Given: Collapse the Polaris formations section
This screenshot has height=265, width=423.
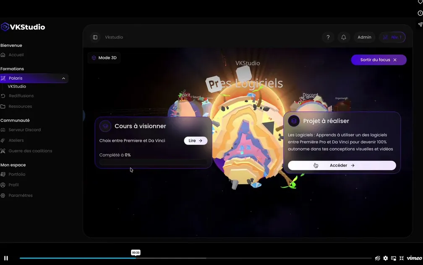Looking at the screenshot, I should coord(63,78).
